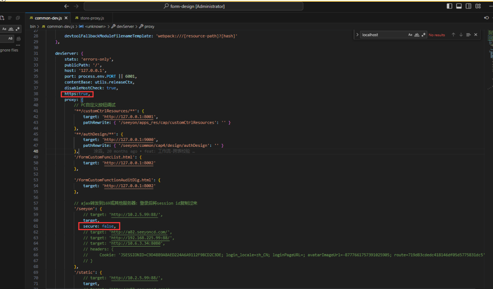Toggle the bottom panel layout icon
Viewport: 493px width, 289px height.
click(459, 6)
